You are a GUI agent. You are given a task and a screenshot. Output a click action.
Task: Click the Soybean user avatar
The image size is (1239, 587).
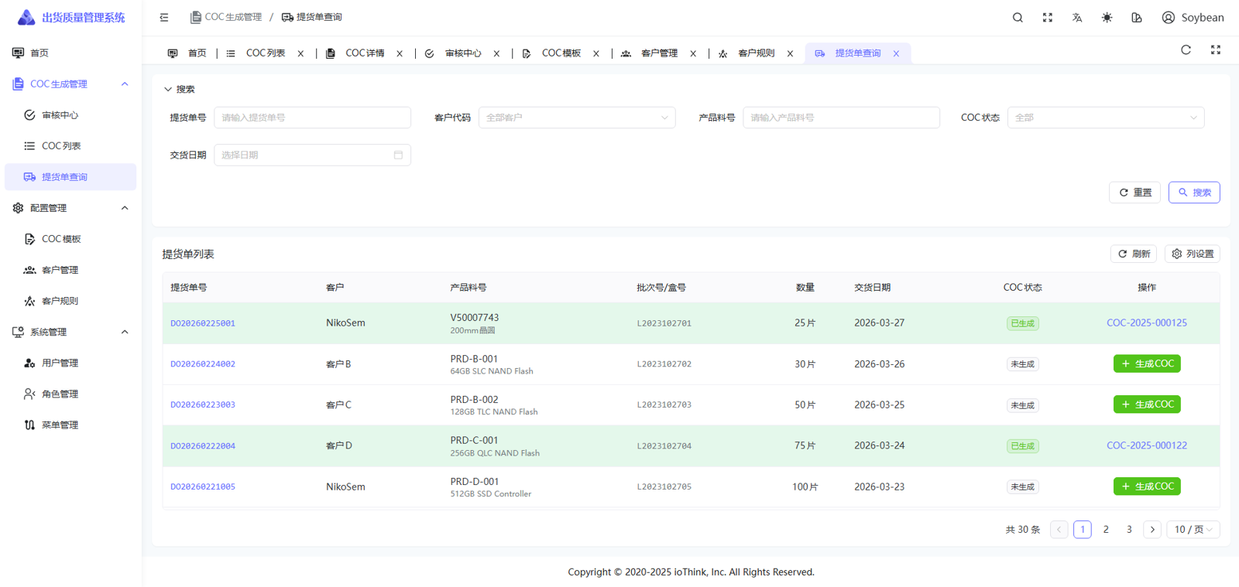pyautogui.click(x=1193, y=17)
